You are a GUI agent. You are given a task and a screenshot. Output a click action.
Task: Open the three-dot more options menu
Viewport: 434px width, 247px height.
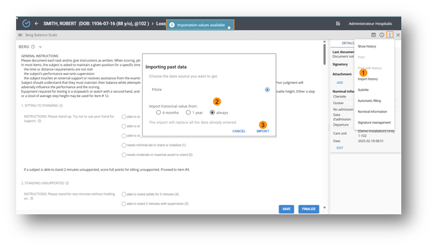pos(390,35)
